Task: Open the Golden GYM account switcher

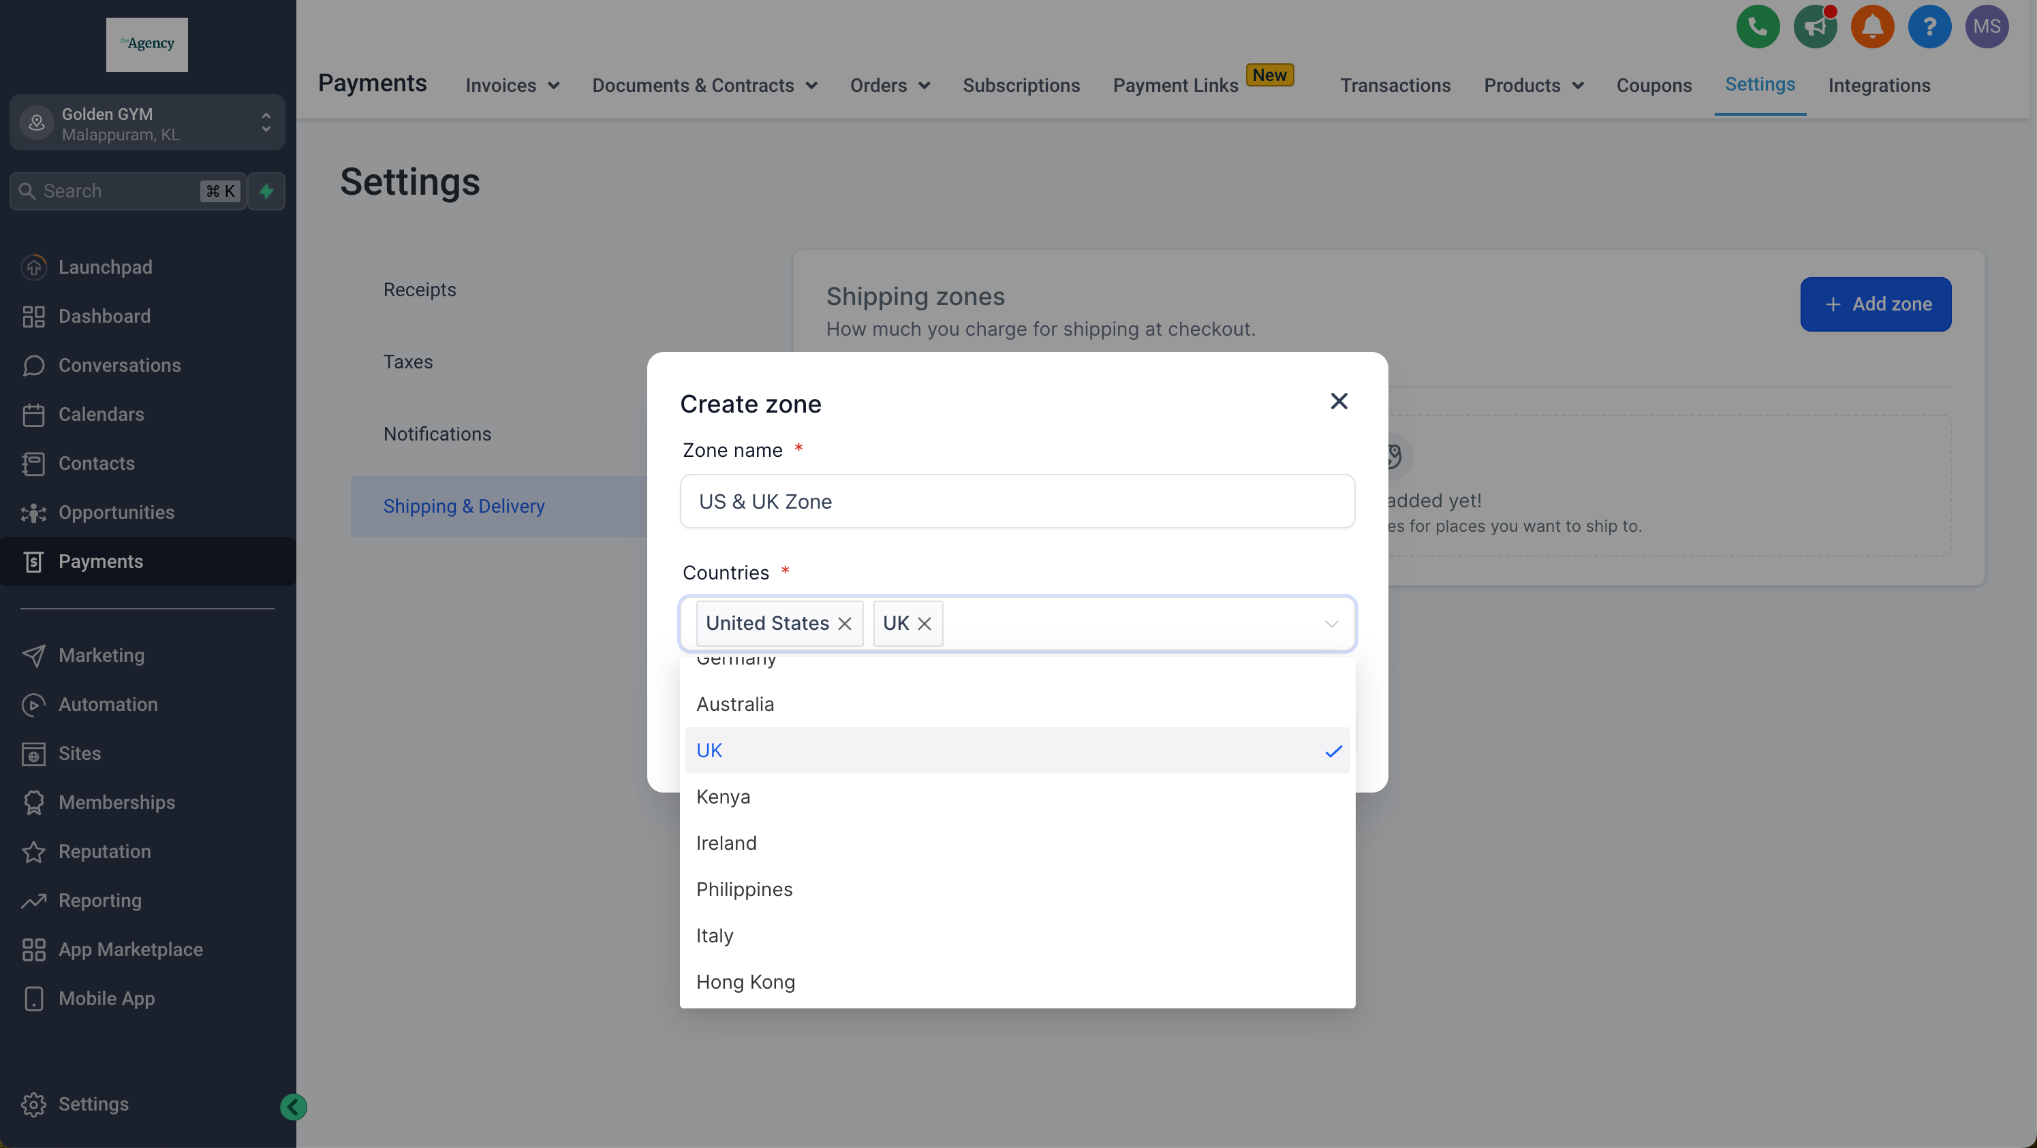Action: point(147,123)
